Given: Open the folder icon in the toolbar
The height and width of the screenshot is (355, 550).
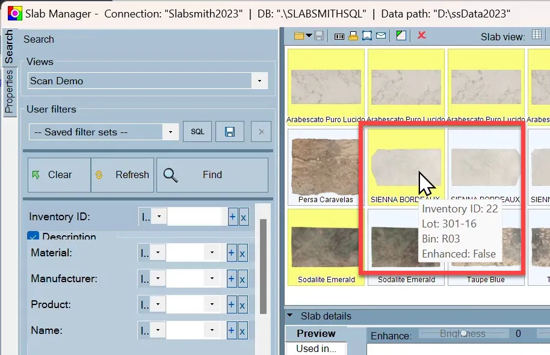Looking at the screenshot, I should (x=299, y=35).
